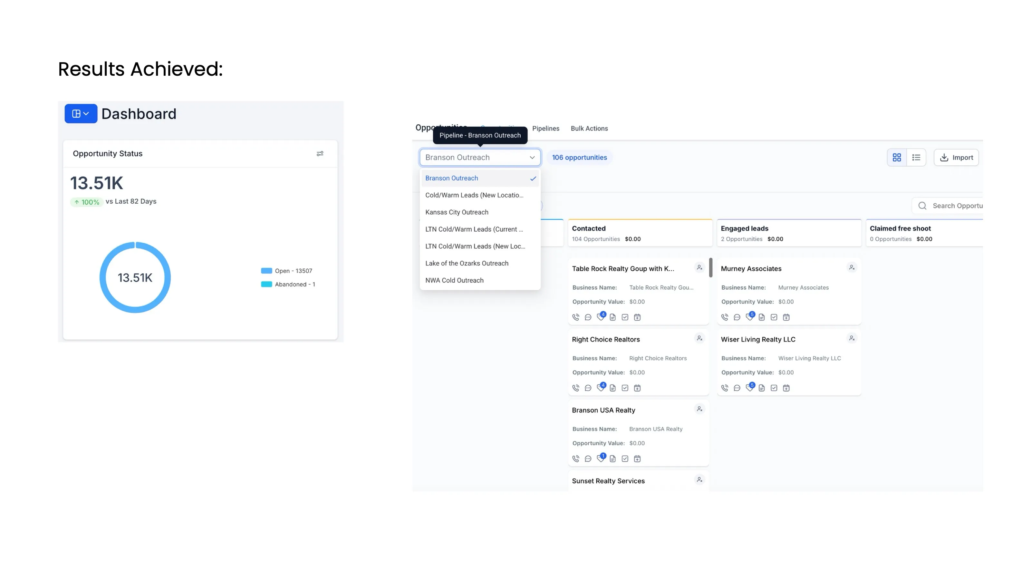Open tags on Right Choice Realtors card
1031x580 pixels.
(601, 387)
